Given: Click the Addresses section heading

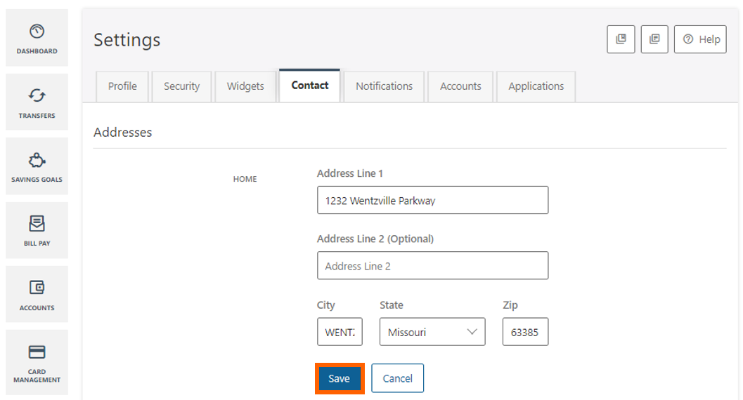Looking at the screenshot, I should click(x=123, y=133).
